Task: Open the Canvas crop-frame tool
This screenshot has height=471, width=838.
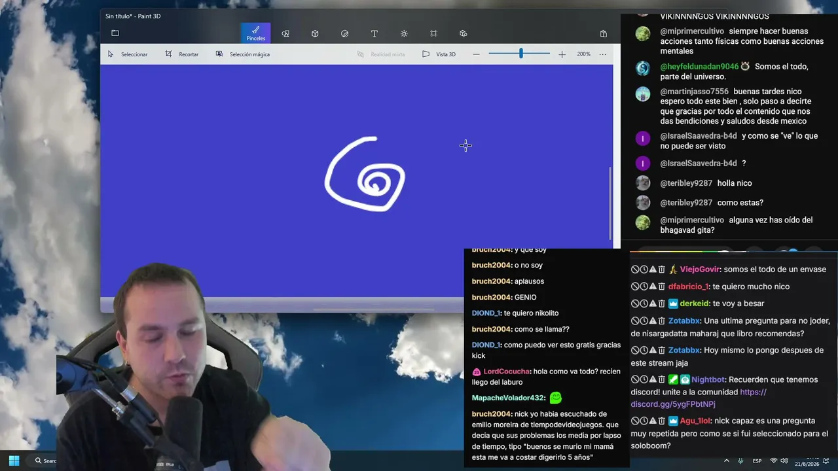Action: [433, 33]
